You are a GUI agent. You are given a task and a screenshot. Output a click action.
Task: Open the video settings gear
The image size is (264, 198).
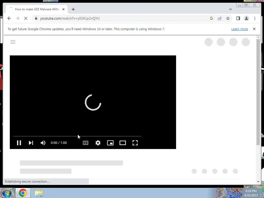tap(98, 143)
